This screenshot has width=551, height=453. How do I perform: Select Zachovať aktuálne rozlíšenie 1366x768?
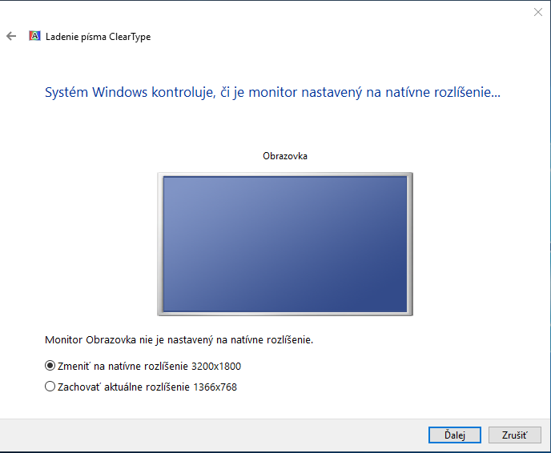click(x=141, y=387)
